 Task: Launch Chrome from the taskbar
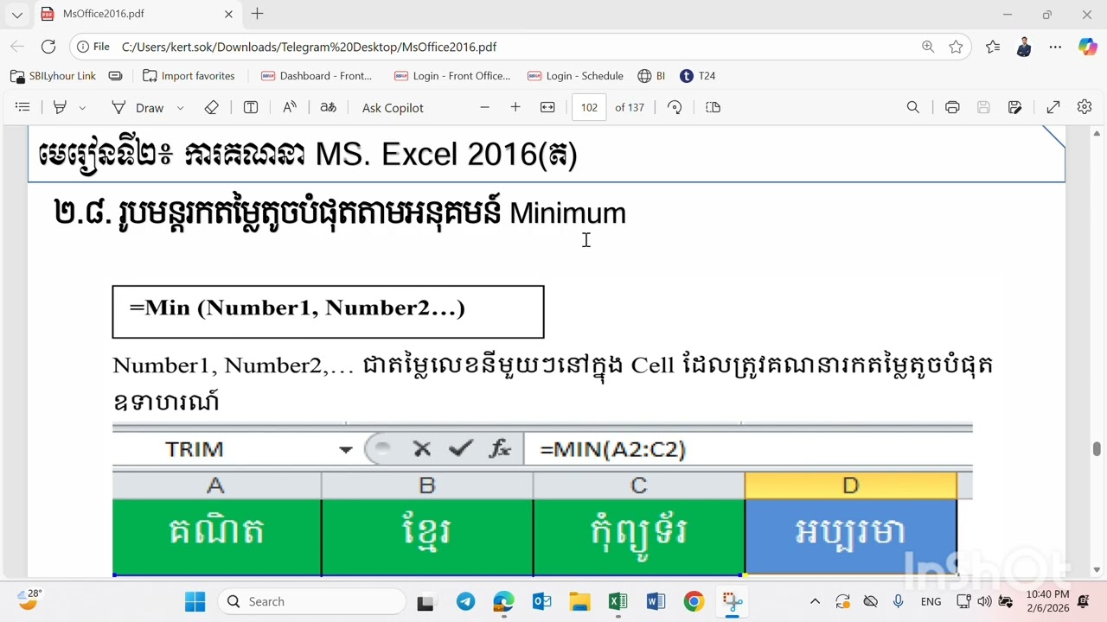coord(694,601)
